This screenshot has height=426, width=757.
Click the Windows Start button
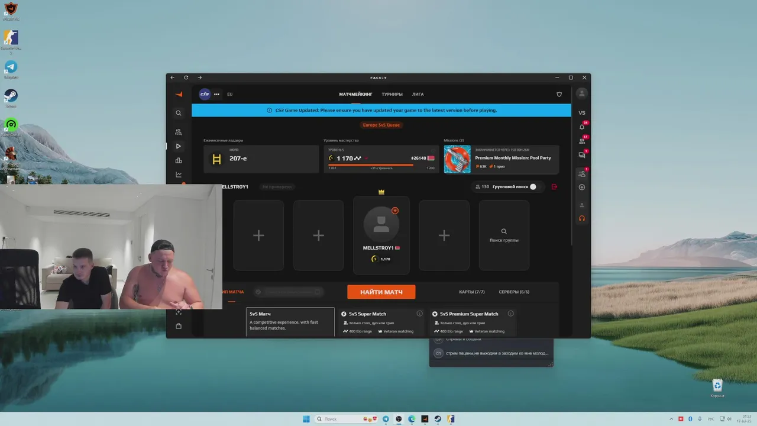306,419
